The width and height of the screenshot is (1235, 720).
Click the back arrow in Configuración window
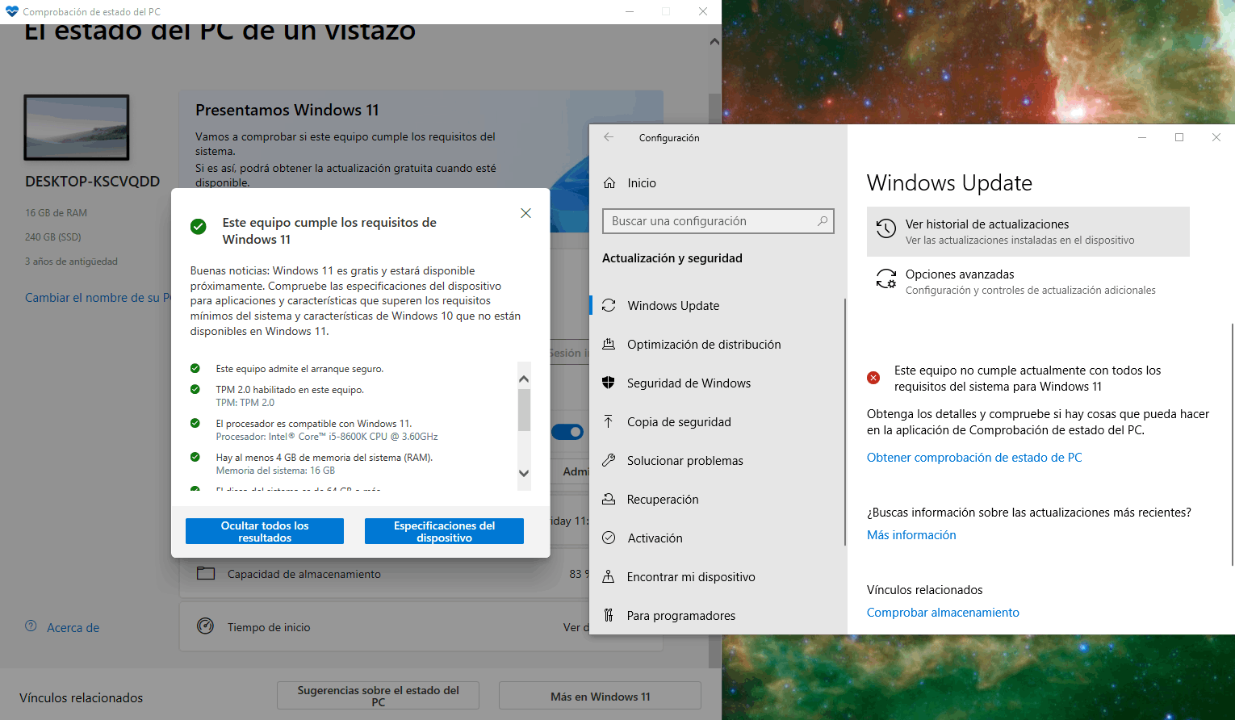click(609, 137)
